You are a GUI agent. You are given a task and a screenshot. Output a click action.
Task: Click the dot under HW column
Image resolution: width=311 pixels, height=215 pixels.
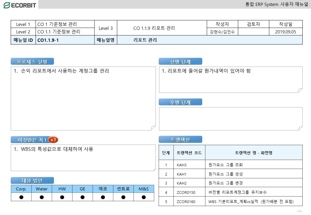pyautogui.click(x=62, y=197)
